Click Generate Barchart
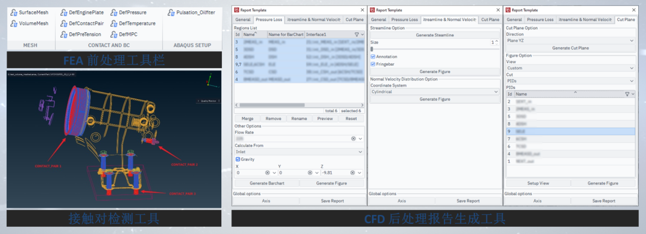Viewport: 646px width, 234px height. [267, 183]
